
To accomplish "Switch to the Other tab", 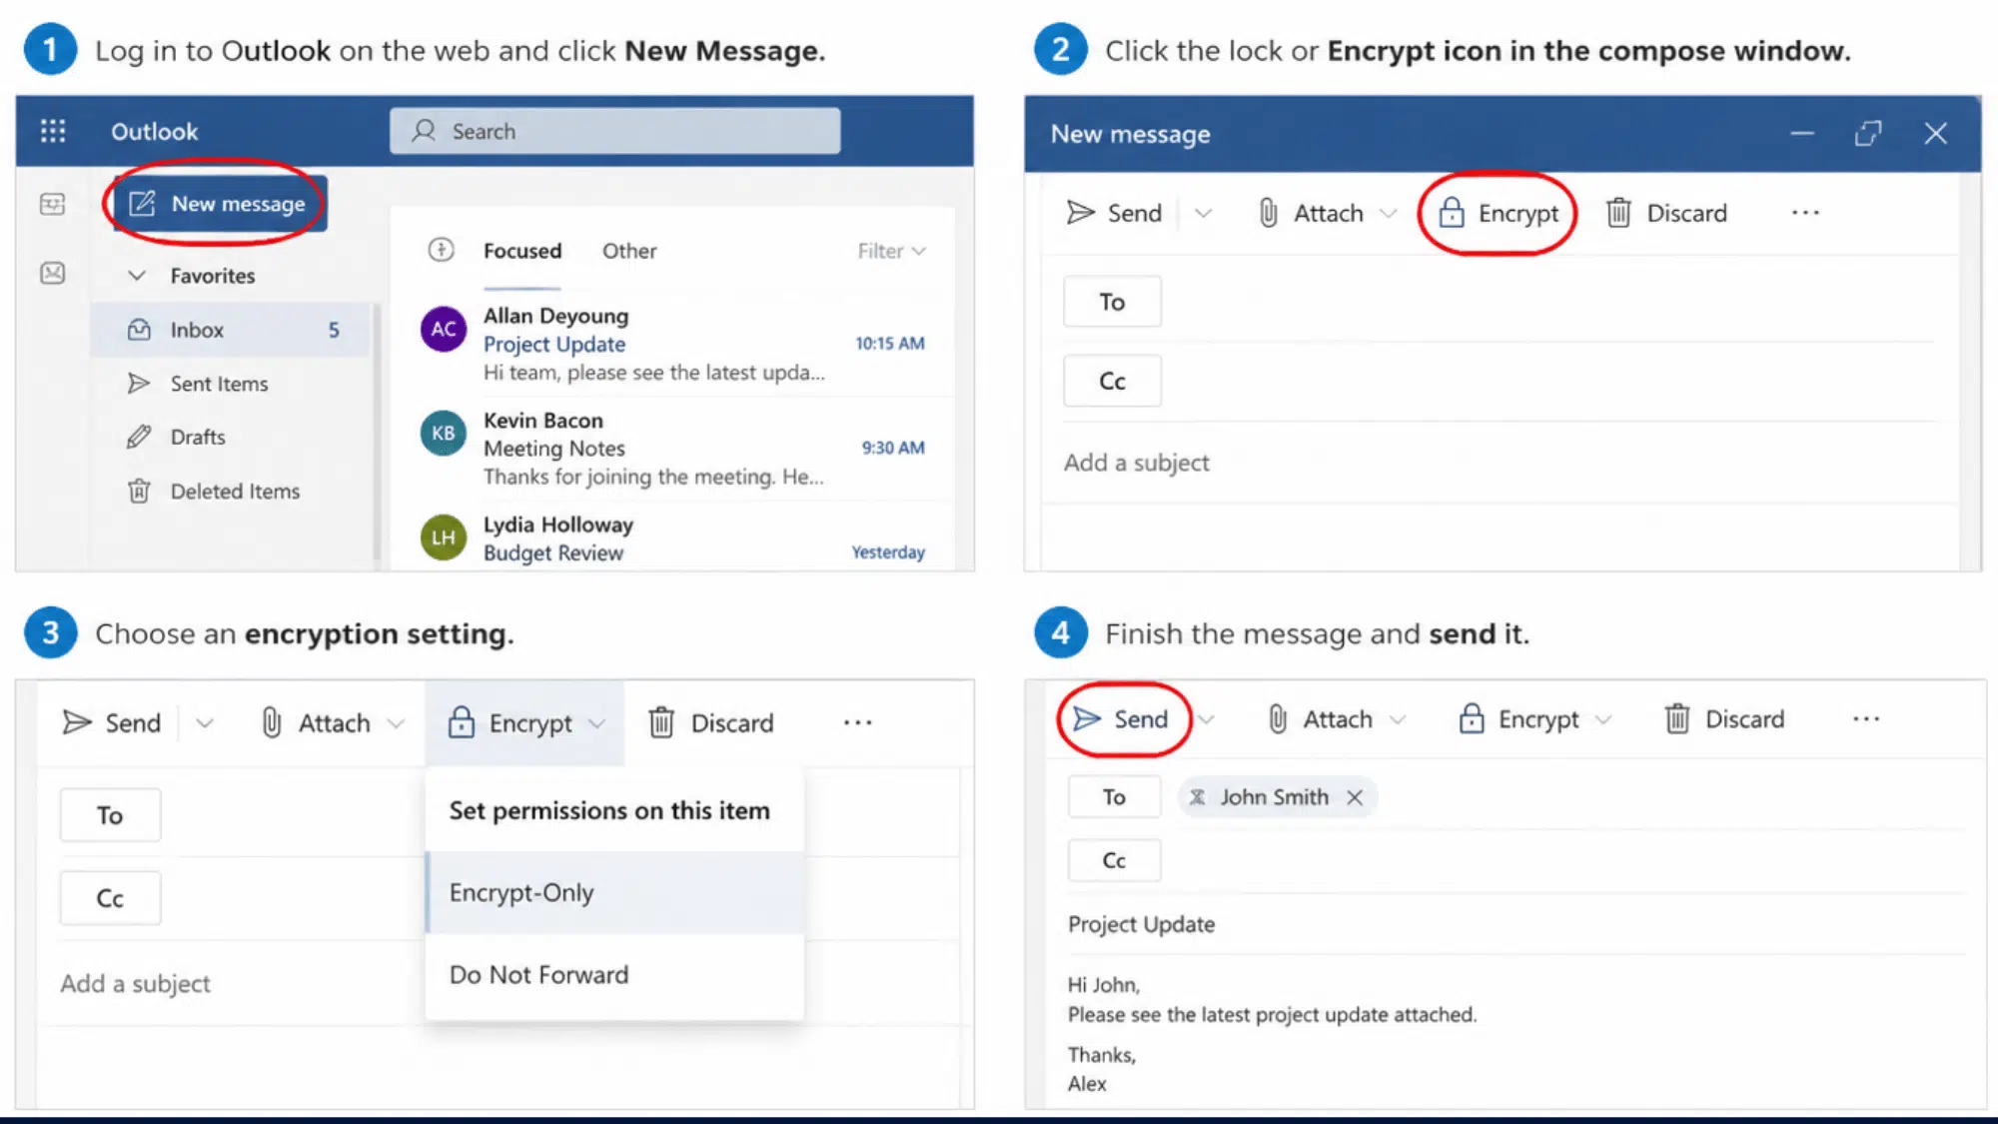I will click(629, 251).
